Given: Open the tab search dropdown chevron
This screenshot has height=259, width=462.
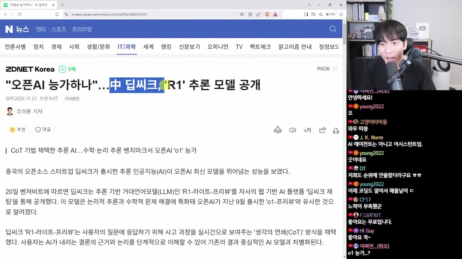Looking at the screenshot, I should point(309,5).
